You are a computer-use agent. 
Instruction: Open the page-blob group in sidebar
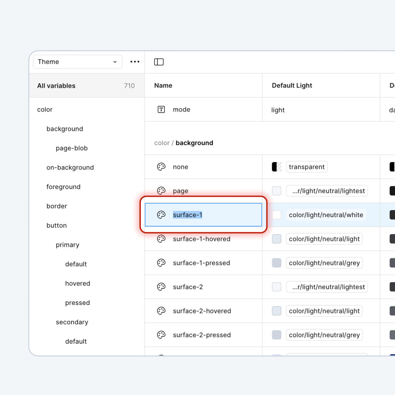click(x=72, y=148)
